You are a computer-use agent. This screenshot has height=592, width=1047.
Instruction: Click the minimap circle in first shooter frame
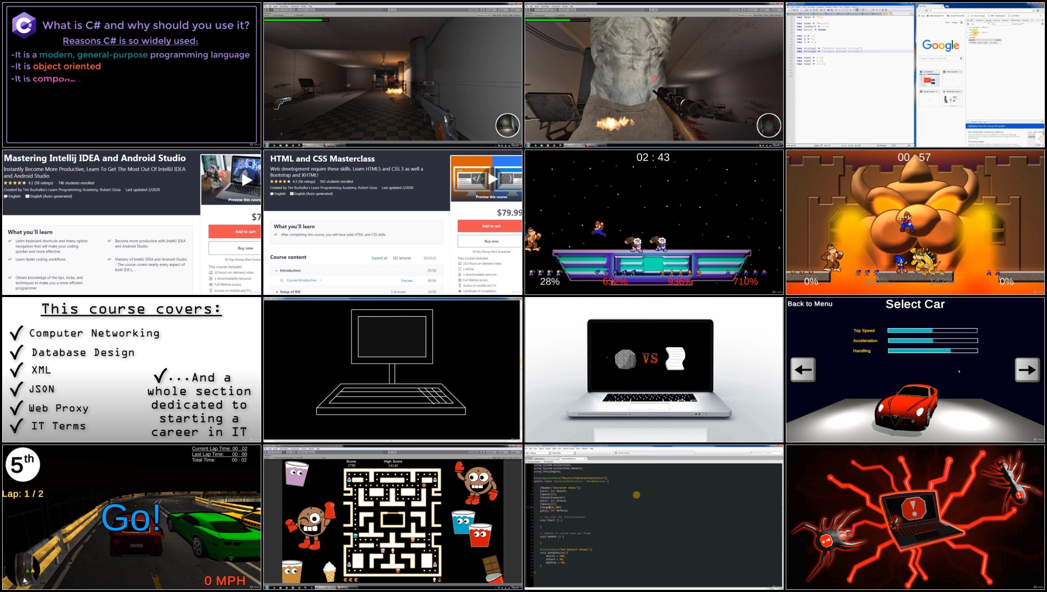507,125
